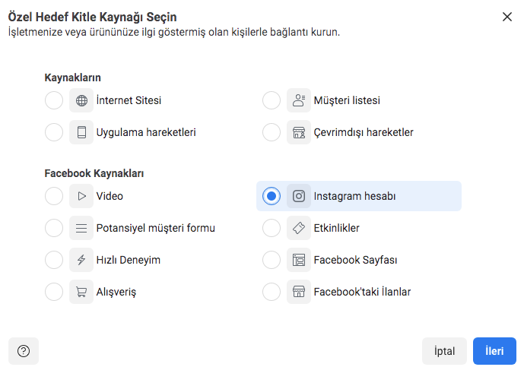Screen dimensions: 524x367
Task: Select the Hızlı Deneyim radio button
Action: coord(54,260)
